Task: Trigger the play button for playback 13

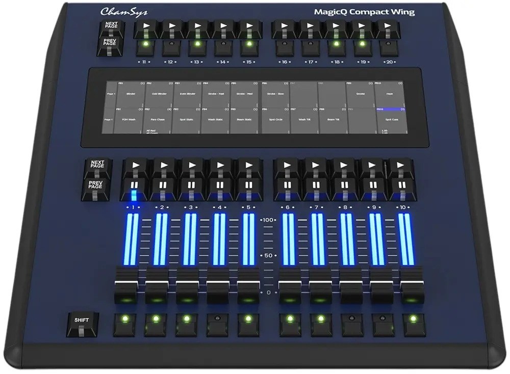Action: pos(197,30)
